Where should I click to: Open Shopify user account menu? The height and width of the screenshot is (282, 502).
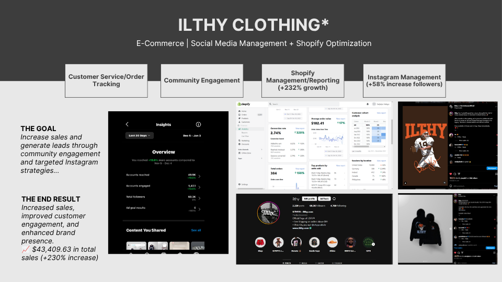(381, 104)
